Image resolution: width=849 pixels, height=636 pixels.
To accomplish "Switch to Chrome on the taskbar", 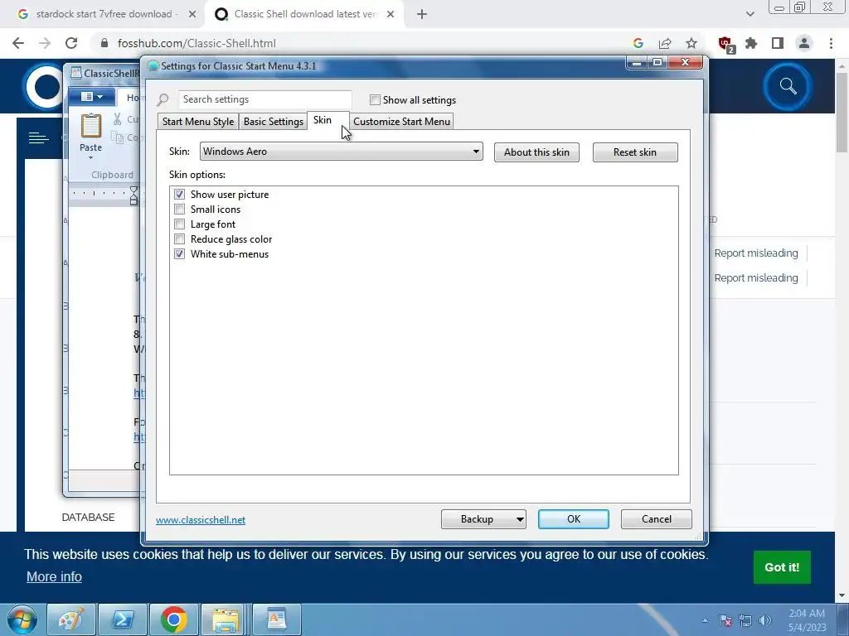I will point(174,619).
